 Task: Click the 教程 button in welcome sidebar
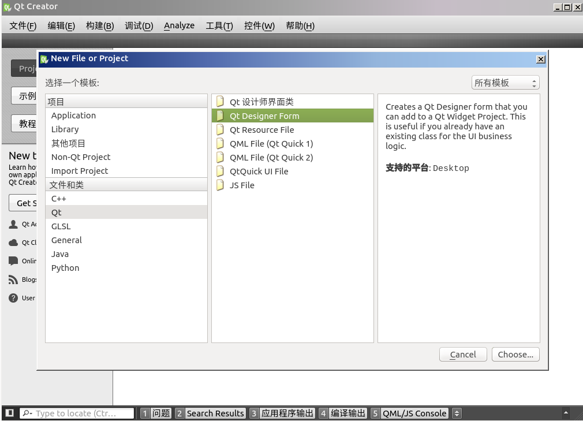click(25, 124)
